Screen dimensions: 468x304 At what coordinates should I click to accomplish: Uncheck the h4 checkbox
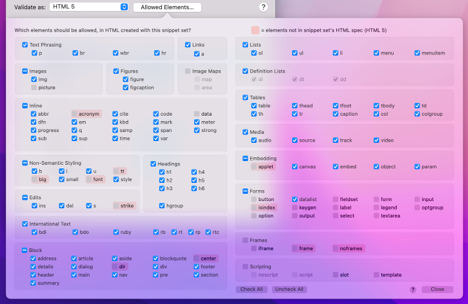194,172
